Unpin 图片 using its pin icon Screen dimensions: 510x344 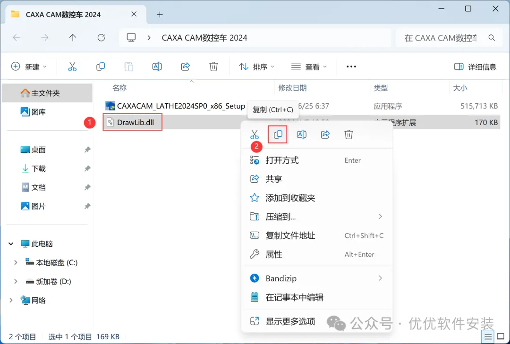coord(87,206)
